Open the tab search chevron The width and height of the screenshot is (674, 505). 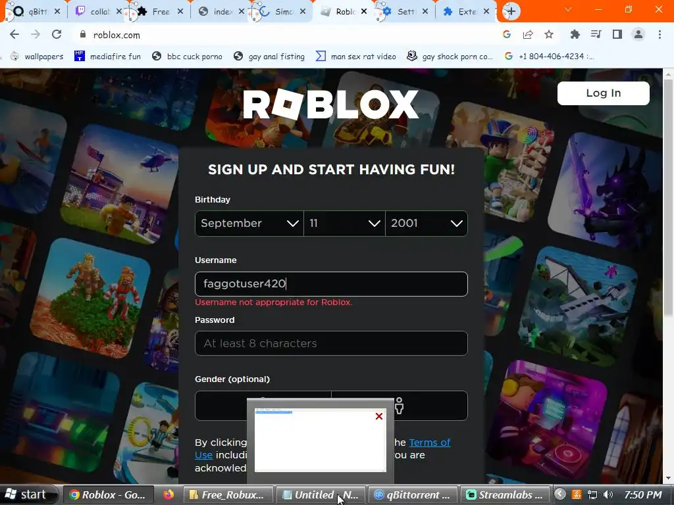click(x=568, y=9)
